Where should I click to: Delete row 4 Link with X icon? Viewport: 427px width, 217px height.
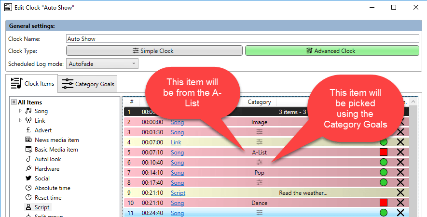tap(400, 142)
